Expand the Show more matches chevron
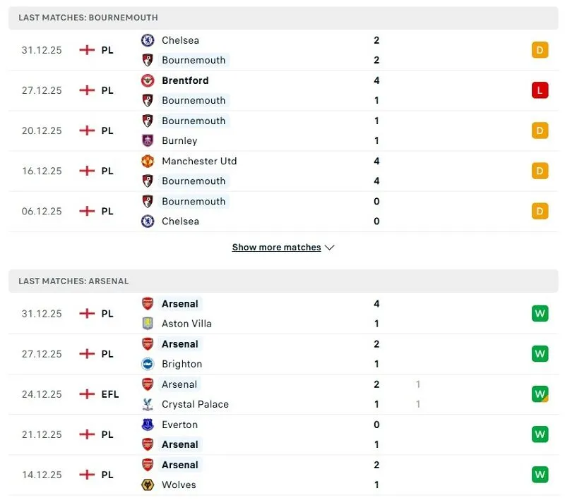Image resolution: width=565 pixels, height=500 pixels. coord(329,248)
